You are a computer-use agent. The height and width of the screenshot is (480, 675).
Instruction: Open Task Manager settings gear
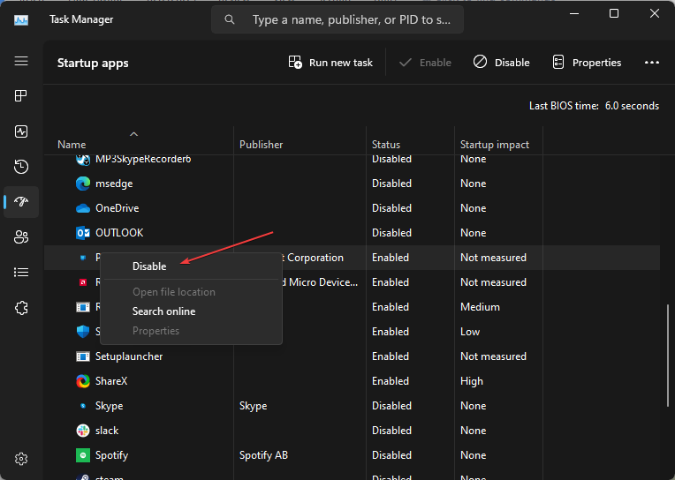pyautogui.click(x=21, y=459)
